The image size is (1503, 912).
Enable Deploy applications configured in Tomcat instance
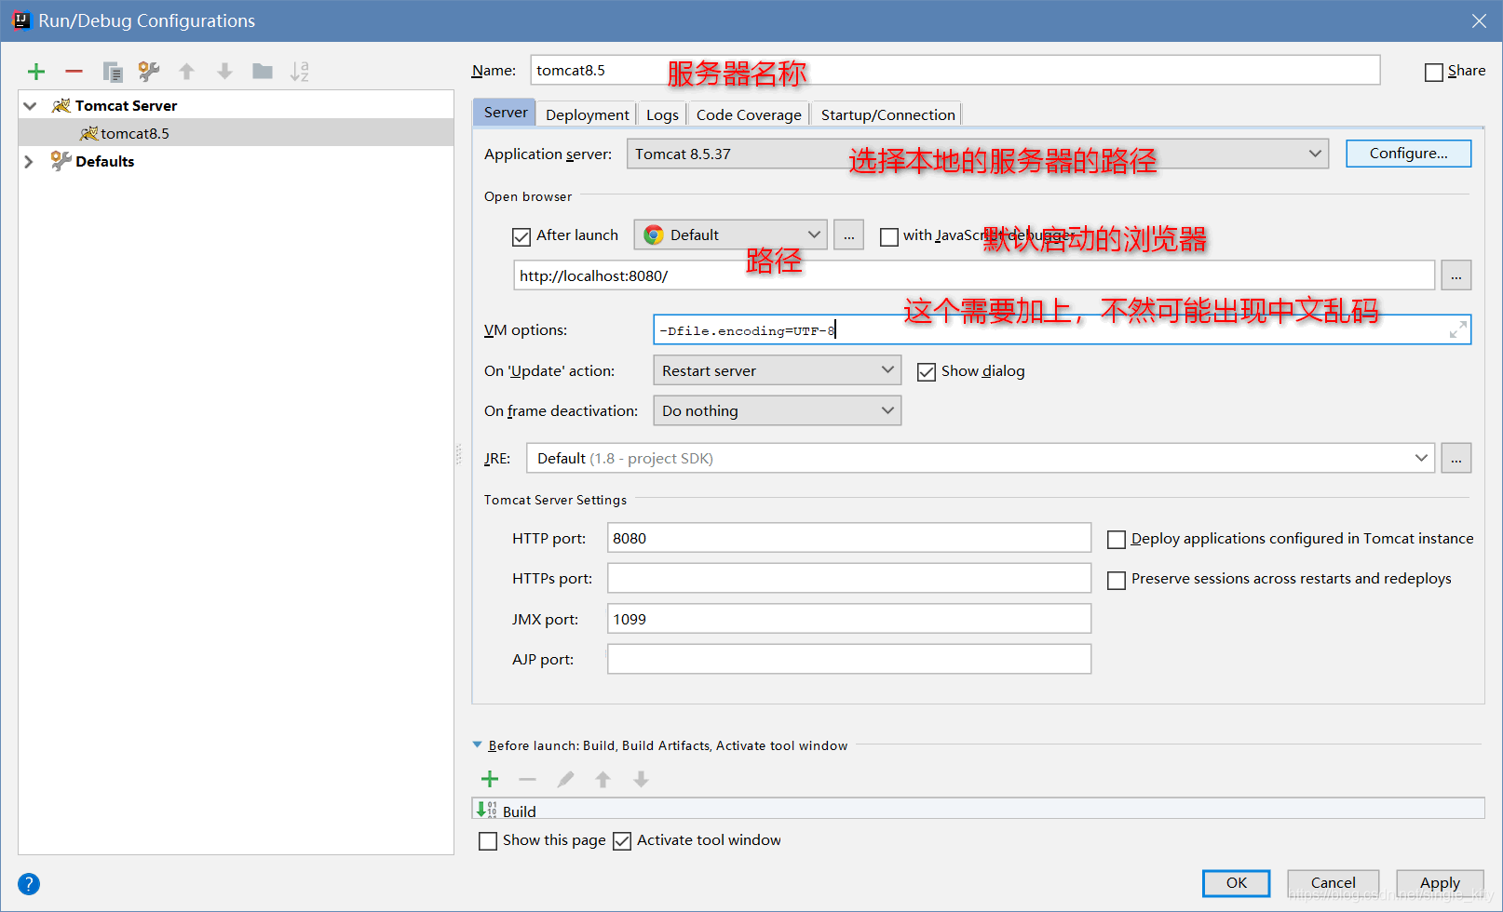click(1117, 540)
